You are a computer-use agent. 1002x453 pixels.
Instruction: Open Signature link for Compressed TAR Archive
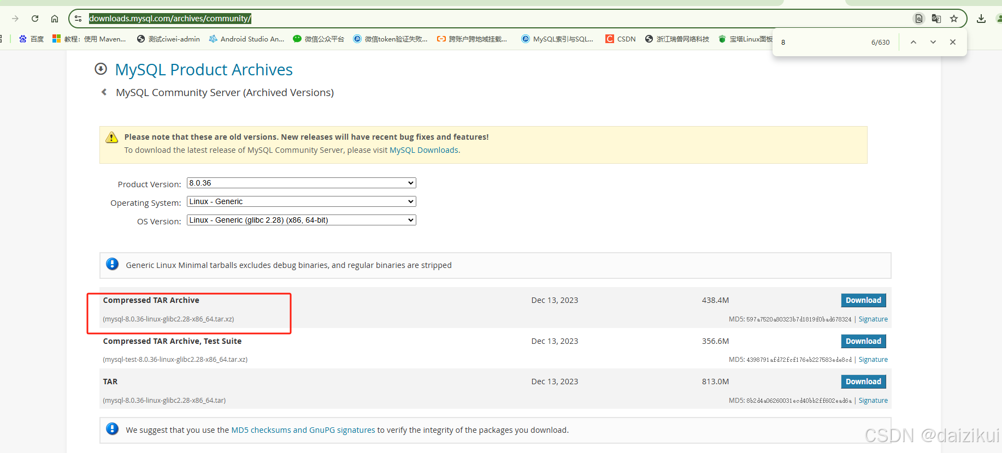point(873,319)
